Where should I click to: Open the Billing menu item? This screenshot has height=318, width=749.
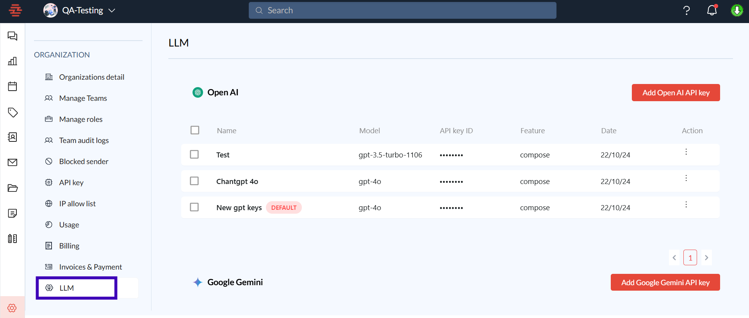pos(69,246)
